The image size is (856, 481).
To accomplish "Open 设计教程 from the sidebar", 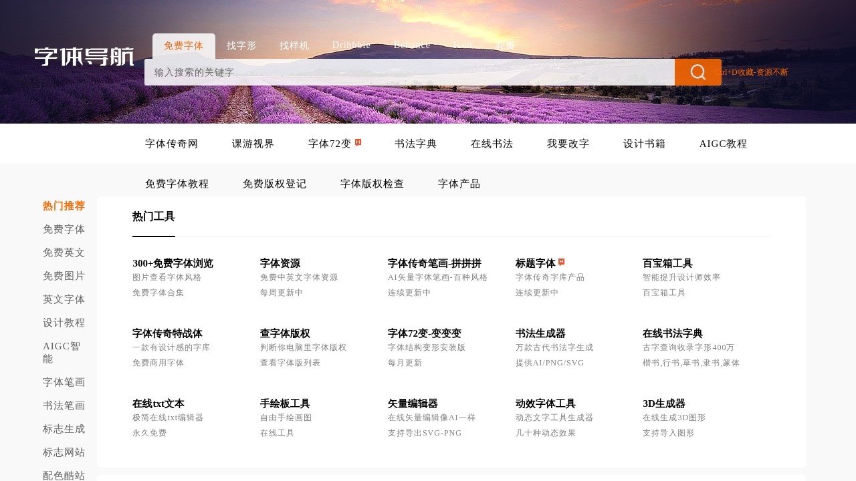I will tap(63, 323).
